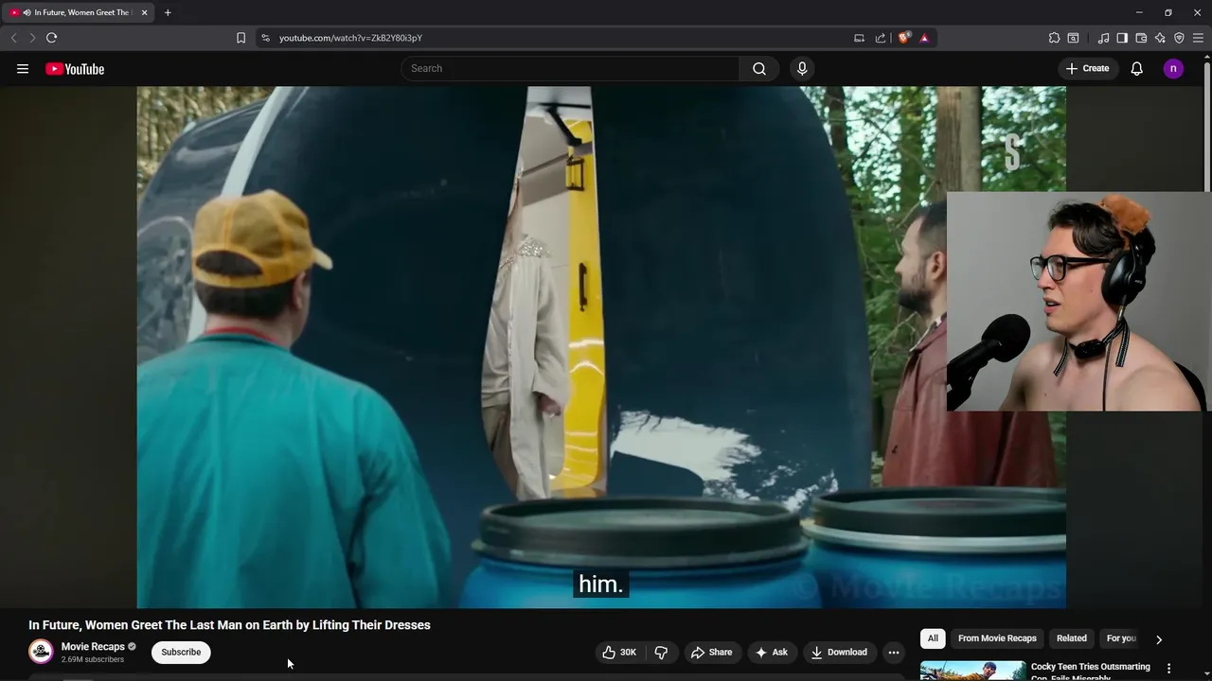Viewport: 1212px width, 681px height.
Task: Open the browser main hamburger menu
Action: click(1198, 38)
